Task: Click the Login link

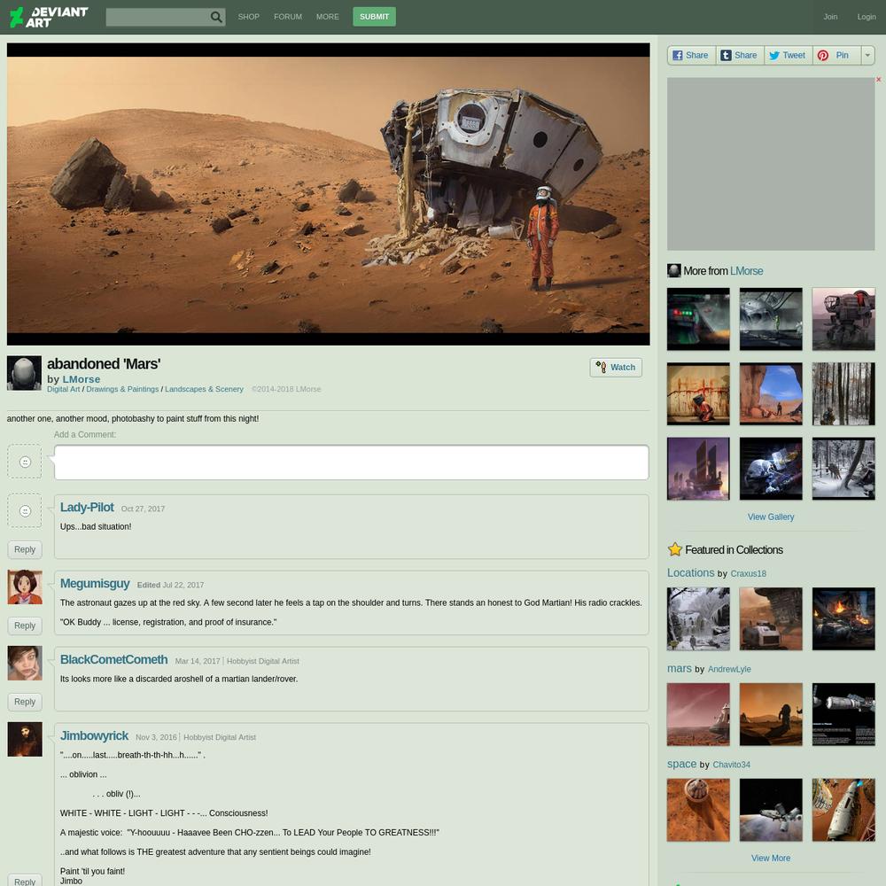Action: point(867,17)
